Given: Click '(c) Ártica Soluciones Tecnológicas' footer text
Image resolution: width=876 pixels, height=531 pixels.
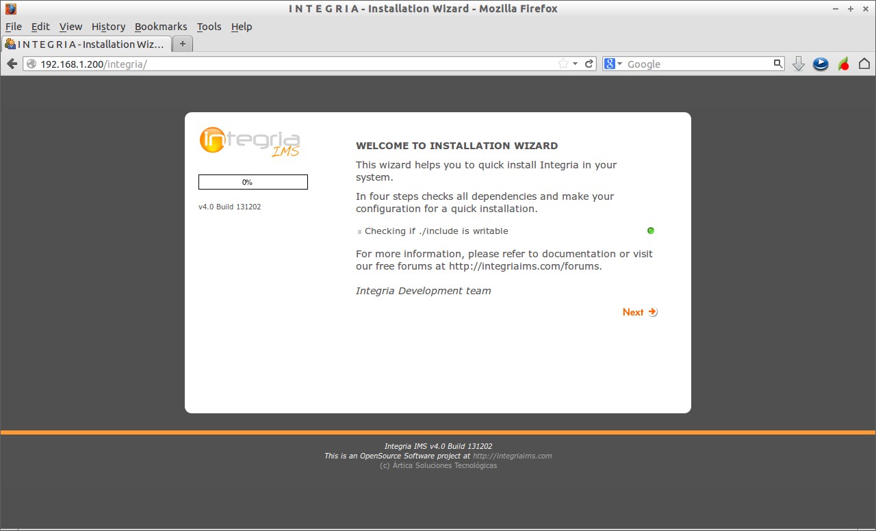Looking at the screenshot, I should [438, 465].
